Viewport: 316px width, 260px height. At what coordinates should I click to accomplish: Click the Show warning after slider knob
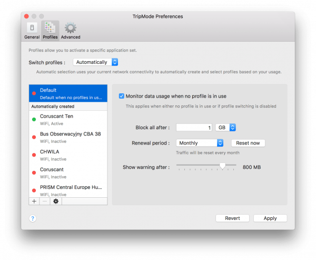point(223,166)
